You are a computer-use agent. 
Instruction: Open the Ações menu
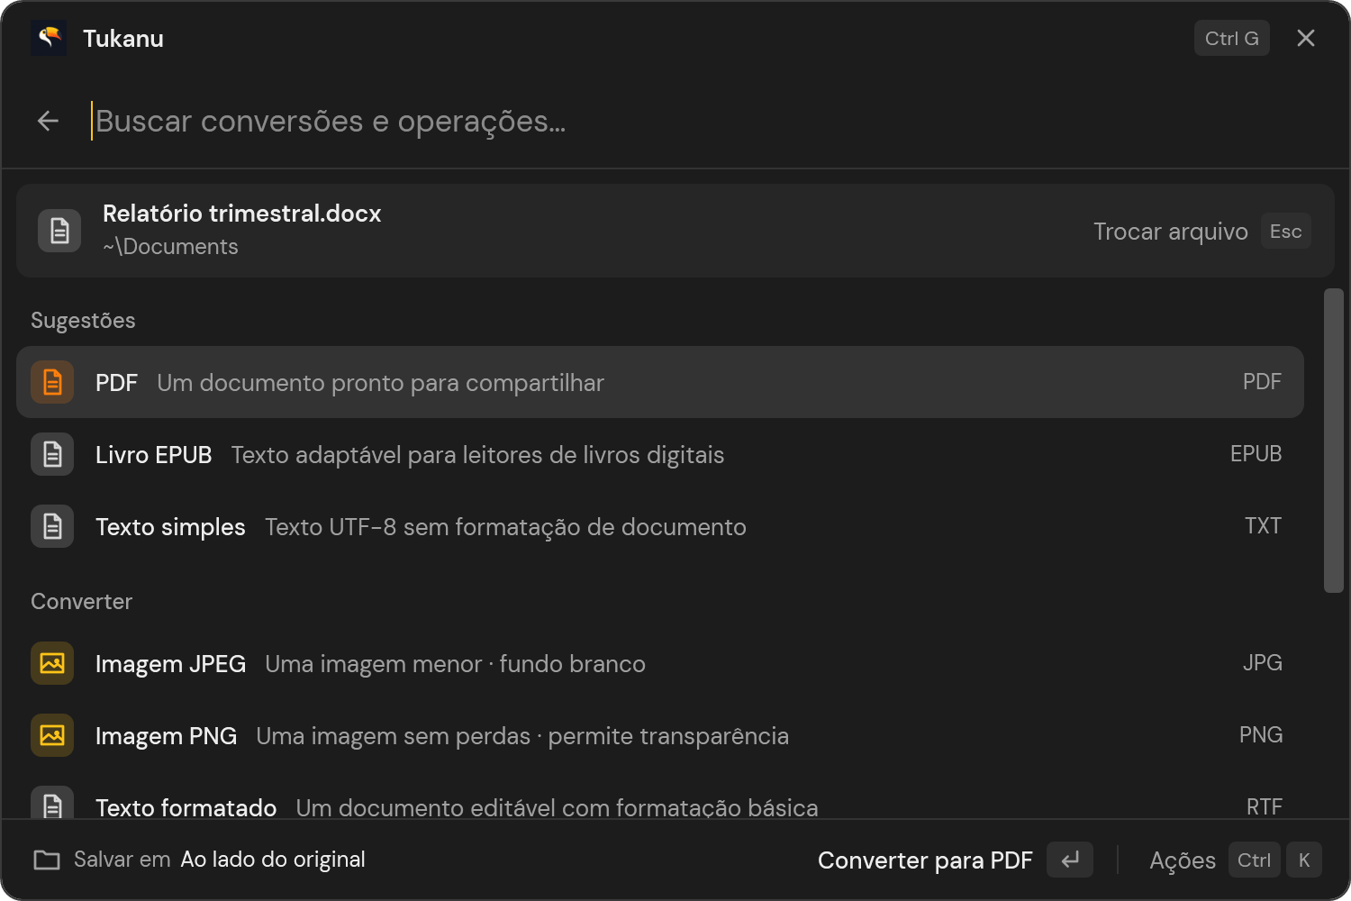pos(1235,860)
